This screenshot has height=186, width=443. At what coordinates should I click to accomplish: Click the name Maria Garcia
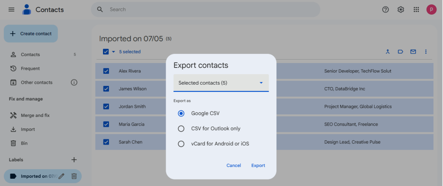[x=132, y=124]
